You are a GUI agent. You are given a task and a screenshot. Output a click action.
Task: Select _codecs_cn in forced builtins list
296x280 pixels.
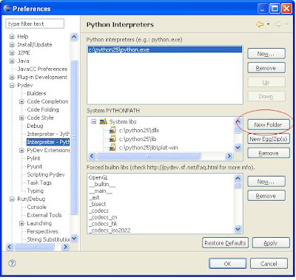tap(103, 217)
